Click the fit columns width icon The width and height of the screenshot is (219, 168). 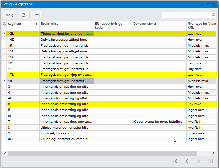click(x=37, y=15)
